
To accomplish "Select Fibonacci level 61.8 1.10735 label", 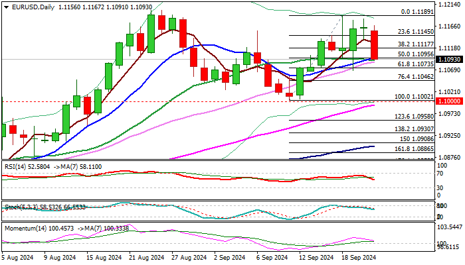I will [x=416, y=64].
